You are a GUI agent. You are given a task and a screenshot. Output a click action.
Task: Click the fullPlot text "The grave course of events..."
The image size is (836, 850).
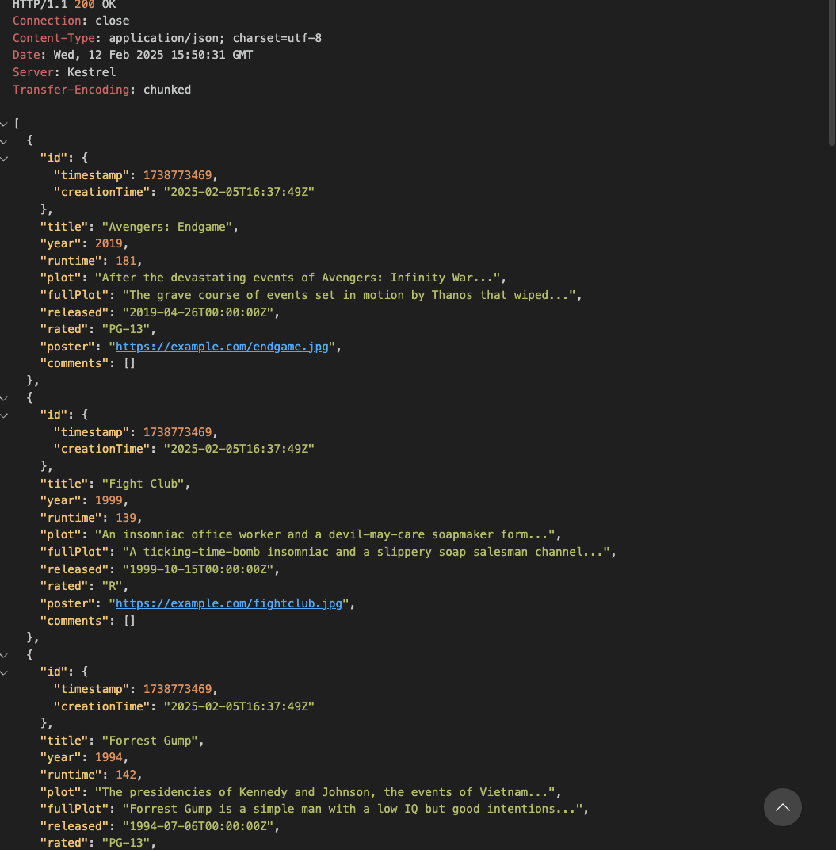coord(349,295)
